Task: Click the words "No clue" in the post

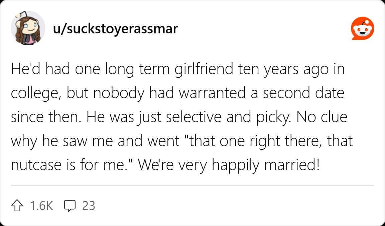Action: coord(322,117)
